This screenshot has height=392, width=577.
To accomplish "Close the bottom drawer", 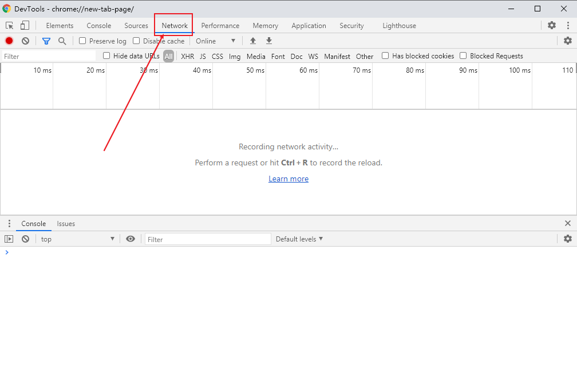I will pos(568,223).
